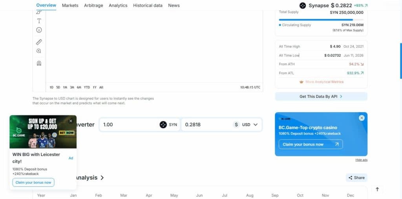The width and height of the screenshot is (402, 199).
Task: Open the emoji sticker chart tool
Action: (x=39, y=30)
